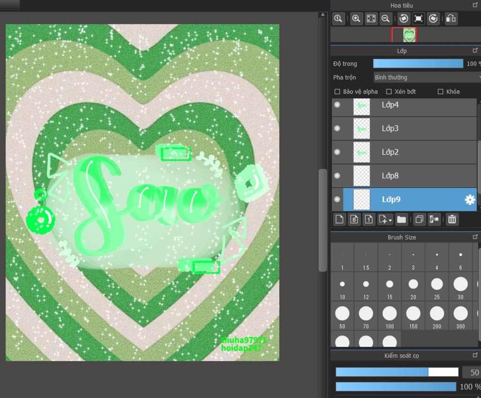Open Lớp9 layer settings gear

pyautogui.click(x=470, y=199)
